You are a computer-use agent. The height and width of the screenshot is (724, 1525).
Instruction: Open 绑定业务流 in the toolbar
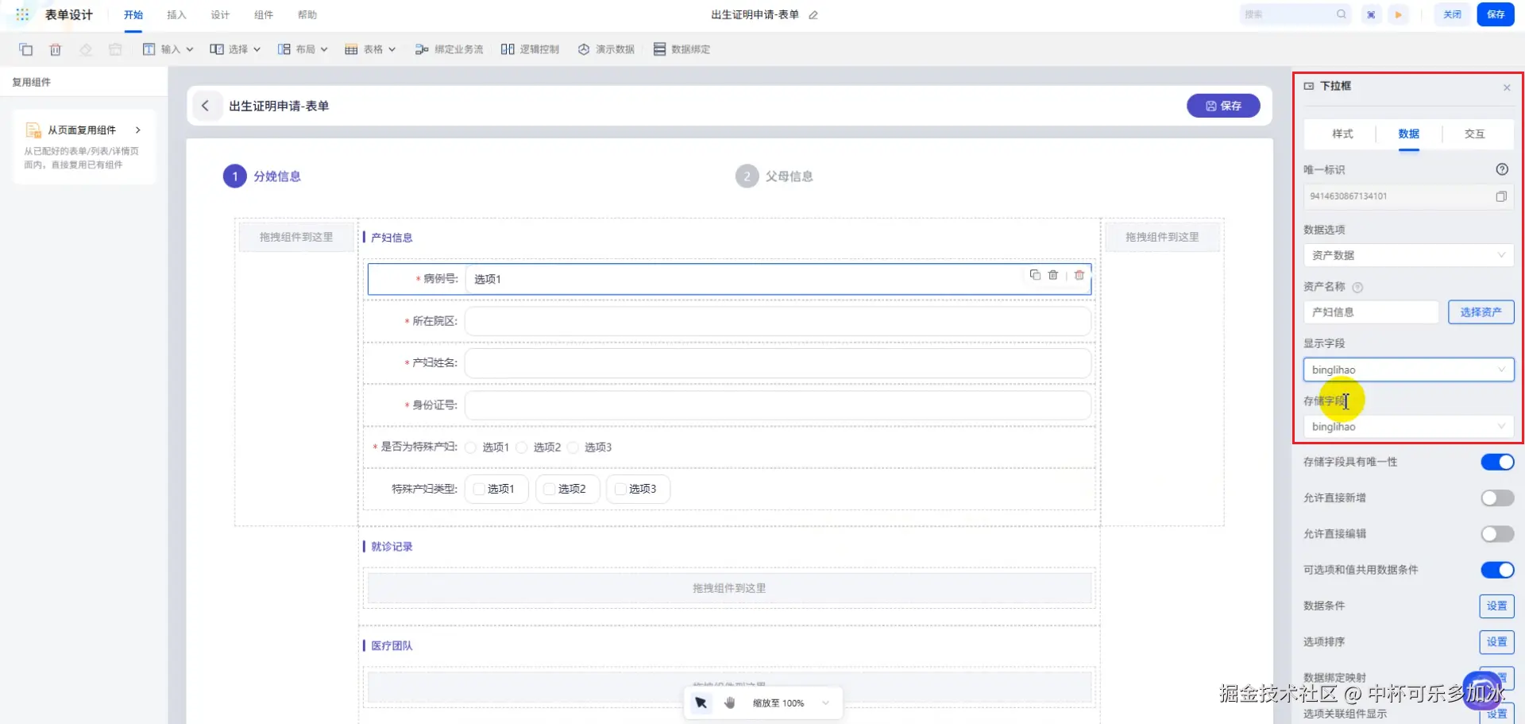449,49
